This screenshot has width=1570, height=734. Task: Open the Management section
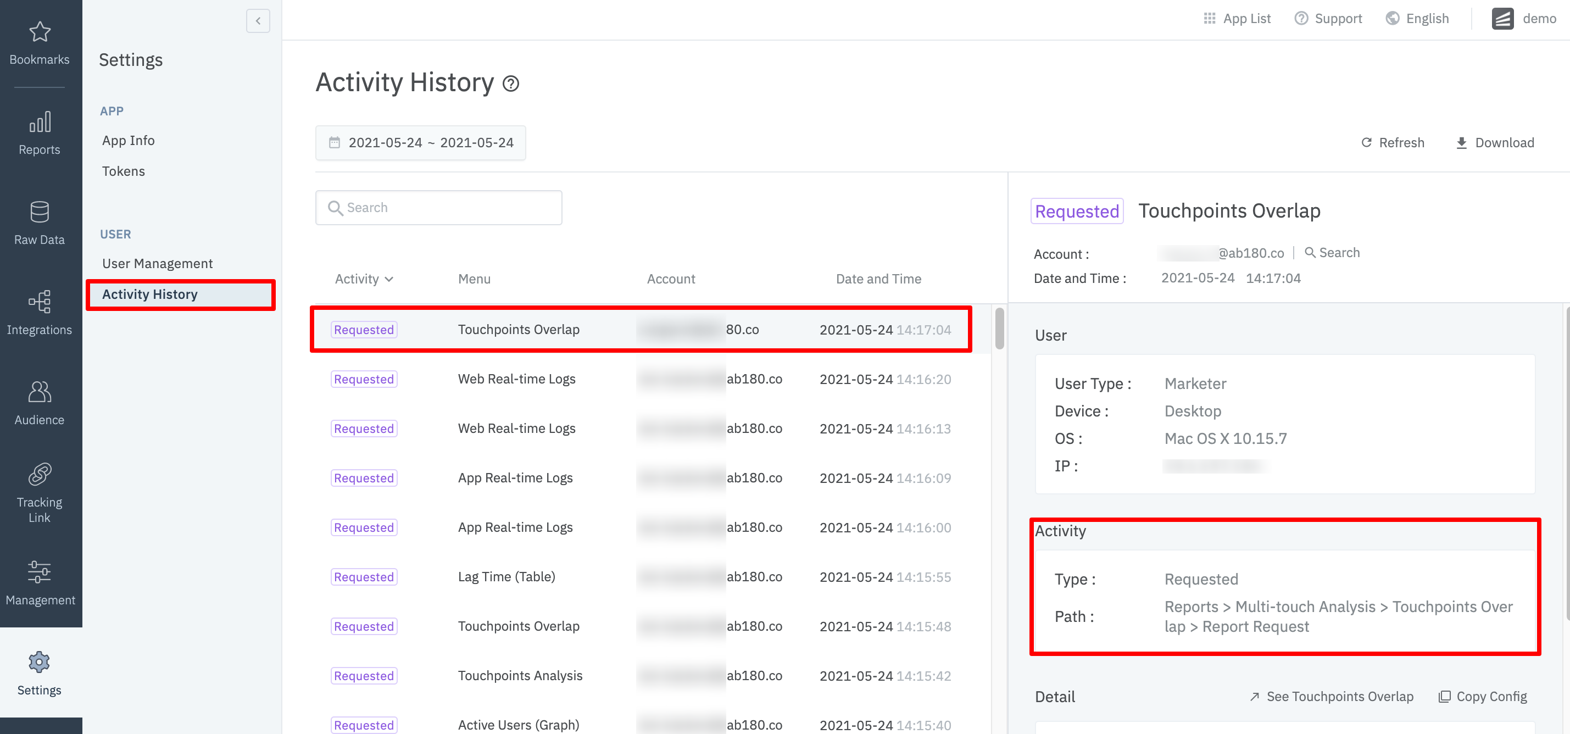tap(40, 583)
